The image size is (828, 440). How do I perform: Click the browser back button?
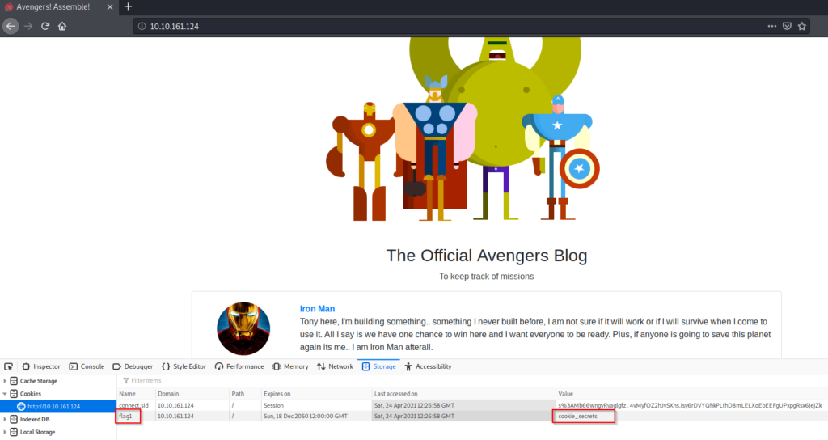[x=11, y=26]
